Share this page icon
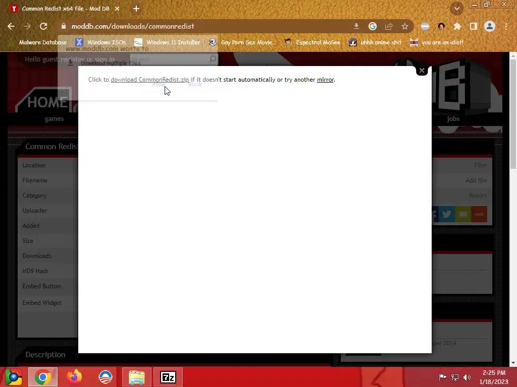 click(x=389, y=26)
